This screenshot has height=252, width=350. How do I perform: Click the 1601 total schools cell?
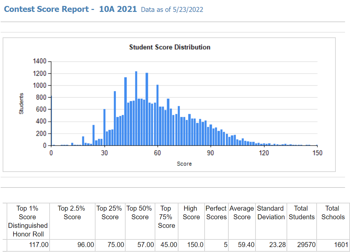(333, 245)
